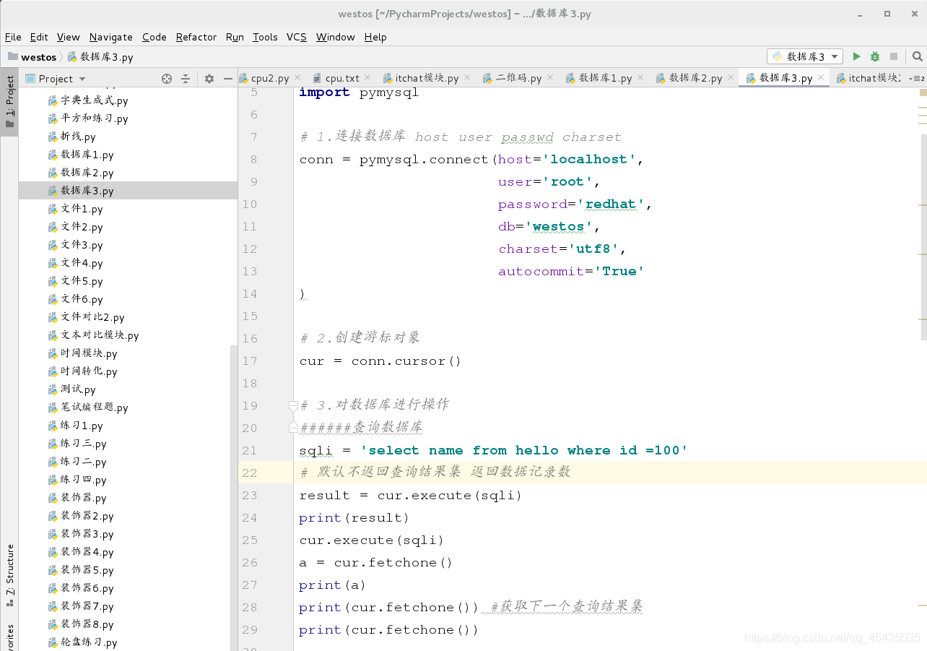
Task: Select 折线.py in the project tree
Action: point(71,137)
